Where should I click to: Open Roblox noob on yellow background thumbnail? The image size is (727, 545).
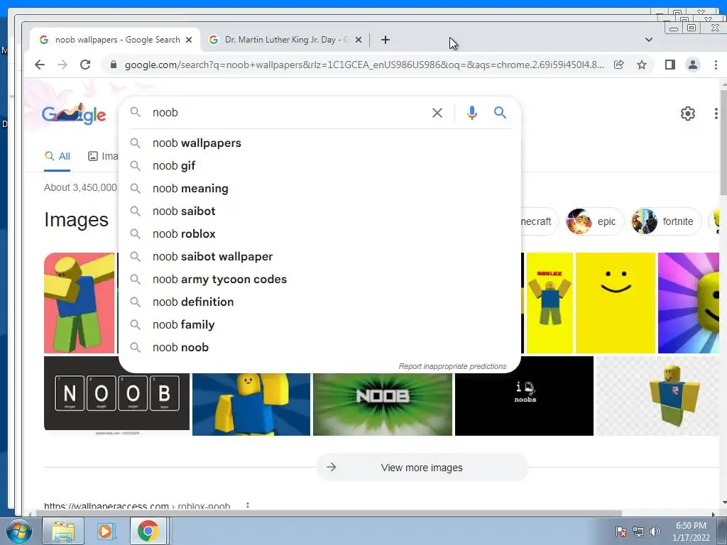pyautogui.click(x=550, y=302)
